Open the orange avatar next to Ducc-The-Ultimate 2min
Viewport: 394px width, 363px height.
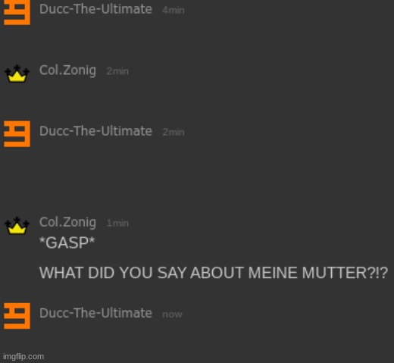pyautogui.click(x=17, y=134)
